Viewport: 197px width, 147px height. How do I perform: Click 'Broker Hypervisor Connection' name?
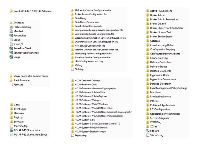[166, 28]
